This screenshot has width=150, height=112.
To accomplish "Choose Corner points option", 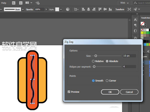I will 107,81.
